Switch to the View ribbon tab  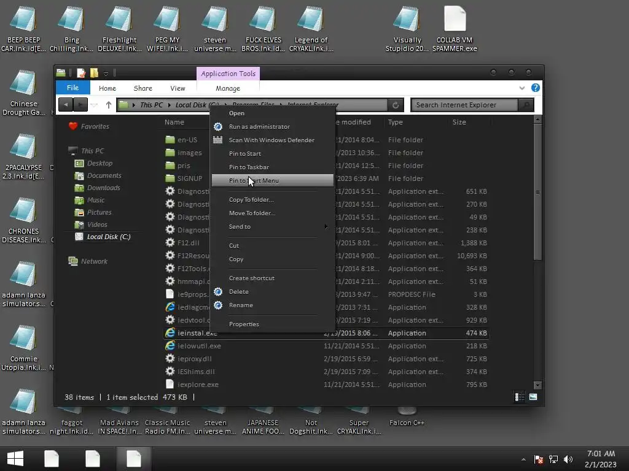click(178, 88)
